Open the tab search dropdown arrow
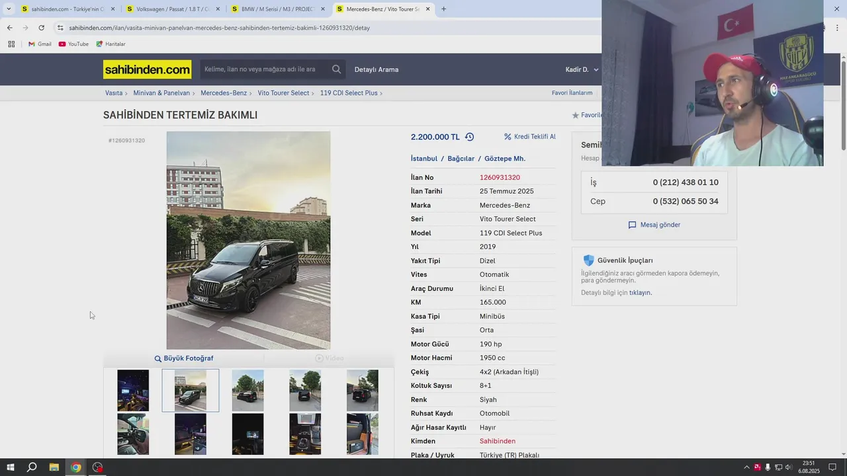This screenshot has height=476, width=847. tap(9, 9)
